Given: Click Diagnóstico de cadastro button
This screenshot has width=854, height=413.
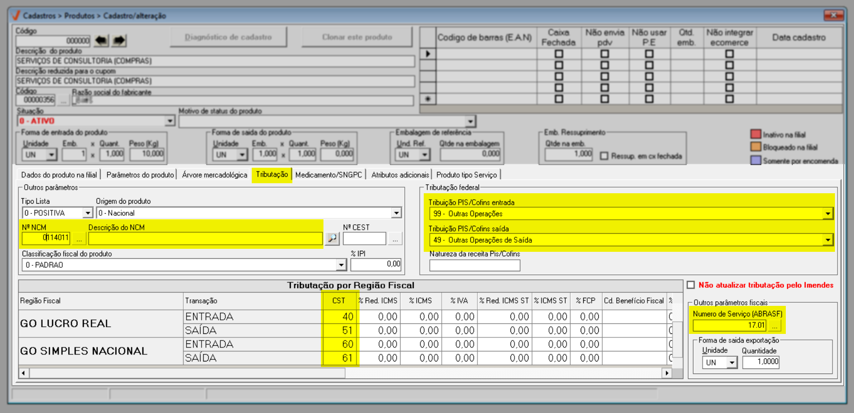Looking at the screenshot, I should coord(228,37).
